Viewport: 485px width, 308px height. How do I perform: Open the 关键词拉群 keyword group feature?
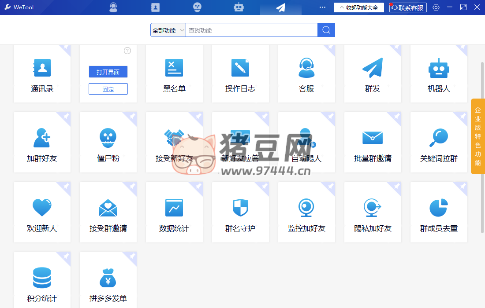coord(439,143)
